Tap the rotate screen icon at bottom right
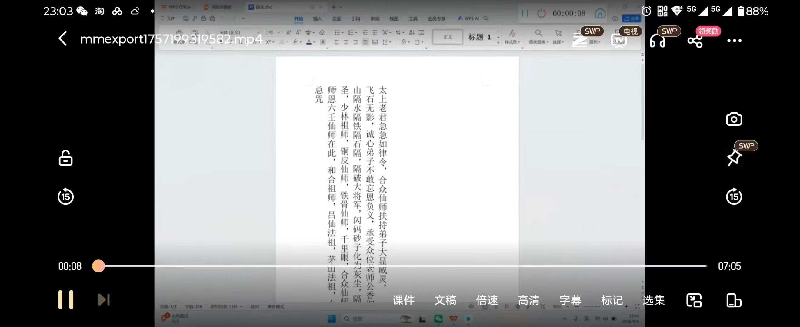Screen dimensions: 800x327 pyautogui.click(x=734, y=300)
